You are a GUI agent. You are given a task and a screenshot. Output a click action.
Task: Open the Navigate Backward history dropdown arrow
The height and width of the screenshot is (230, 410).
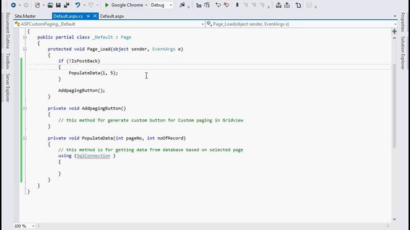[x=20, y=5]
